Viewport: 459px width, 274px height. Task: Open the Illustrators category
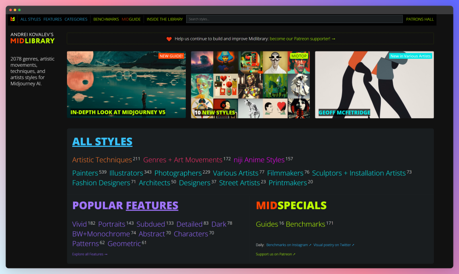coord(126,173)
